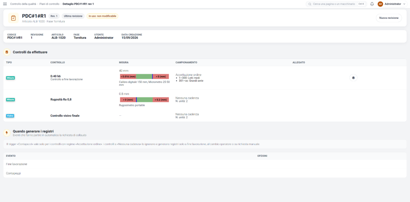Click the Controlli da effettuare section icon

pos(7,52)
